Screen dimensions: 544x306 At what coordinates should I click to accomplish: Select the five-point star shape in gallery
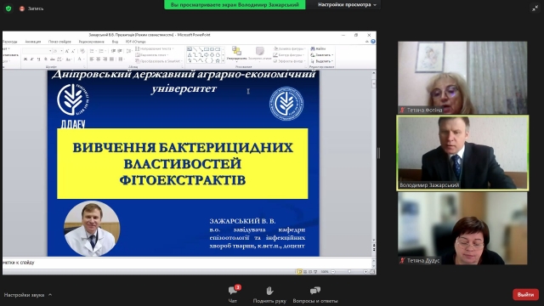click(x=218, y=61)
